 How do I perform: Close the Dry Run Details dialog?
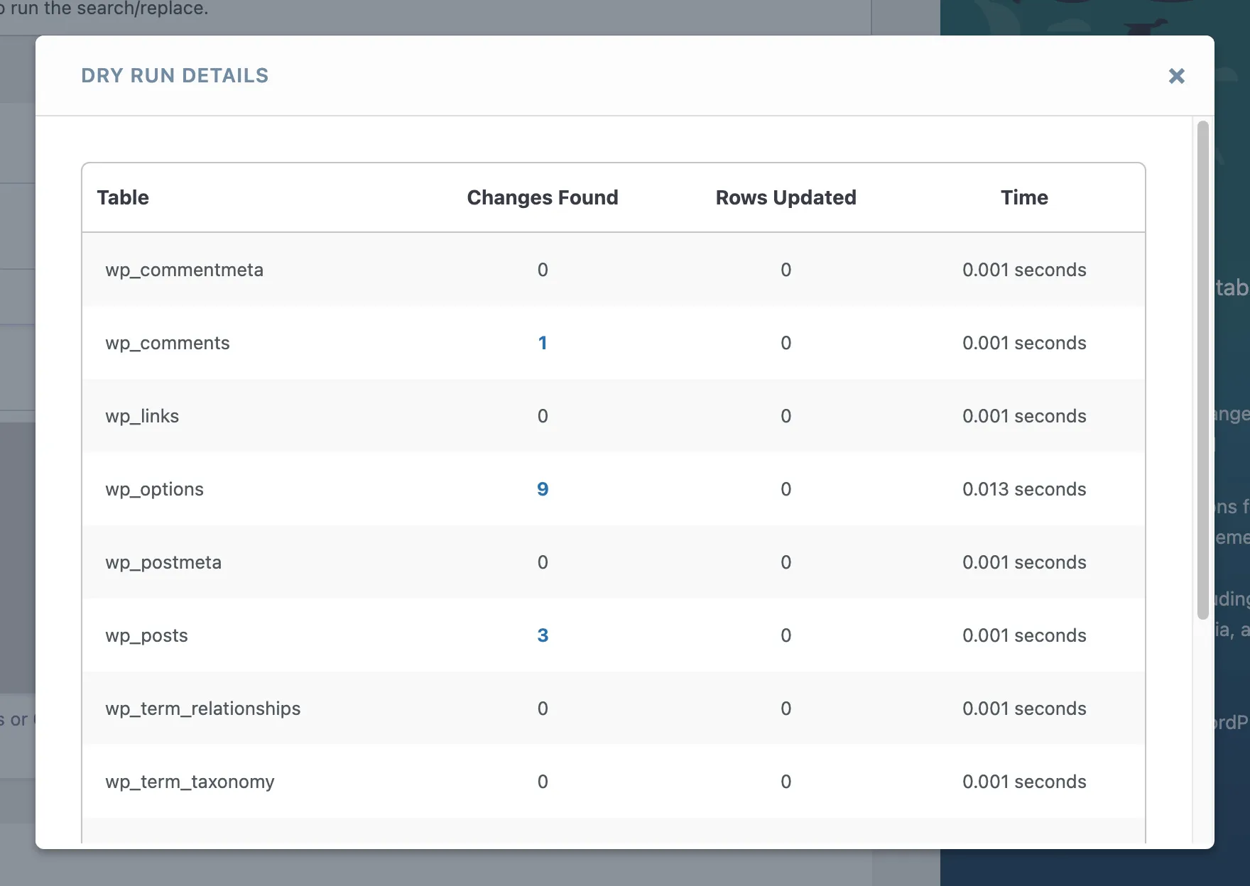(1176, 76)
